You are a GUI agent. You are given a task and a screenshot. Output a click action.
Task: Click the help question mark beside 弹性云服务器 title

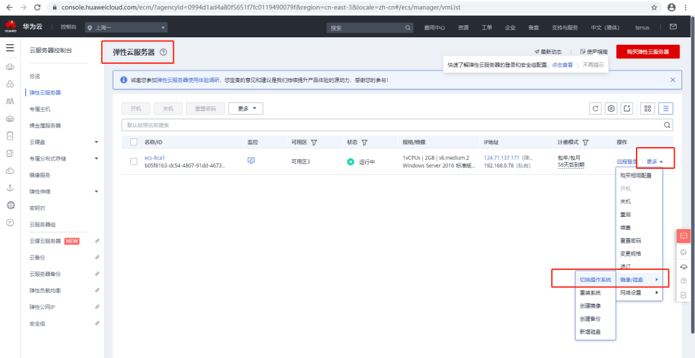pos(163,52)
